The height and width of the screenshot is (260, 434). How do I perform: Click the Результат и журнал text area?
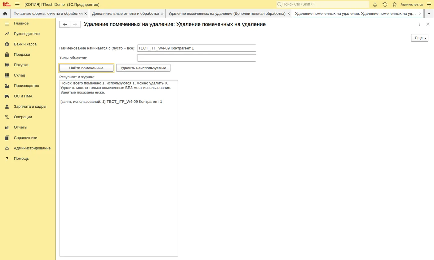click(118, 168)
